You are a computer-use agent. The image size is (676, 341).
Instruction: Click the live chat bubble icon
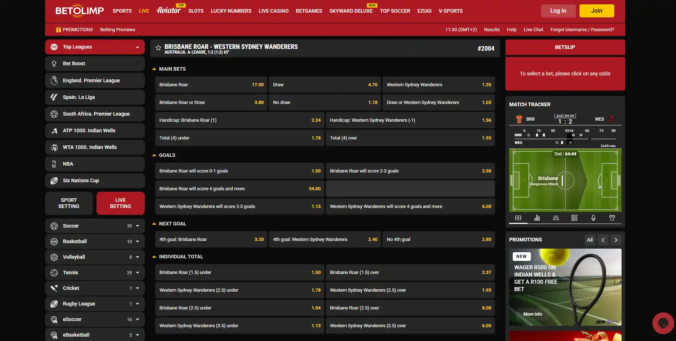[663, 323]
